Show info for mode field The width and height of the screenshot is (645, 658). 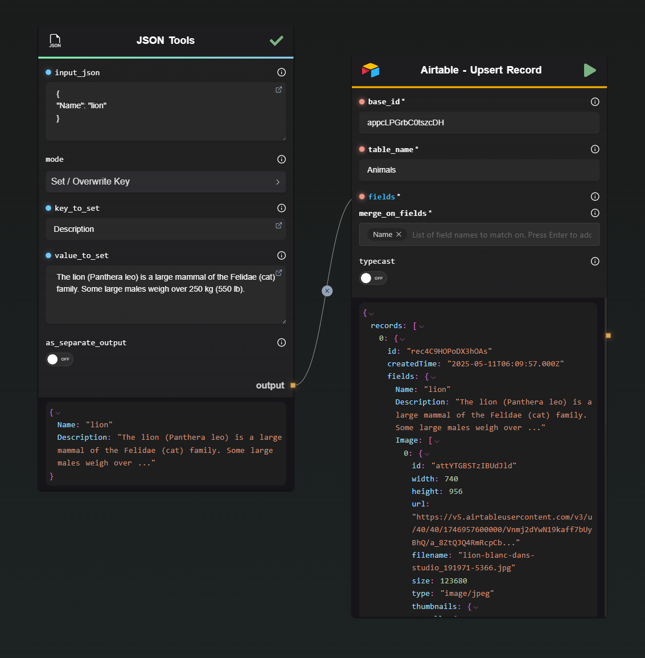(x=281, y=159)
